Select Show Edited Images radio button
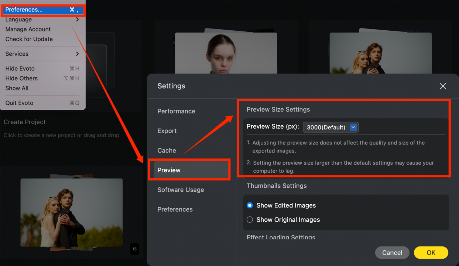This screenshot has height=266, width=459. (x=250, y=205)
